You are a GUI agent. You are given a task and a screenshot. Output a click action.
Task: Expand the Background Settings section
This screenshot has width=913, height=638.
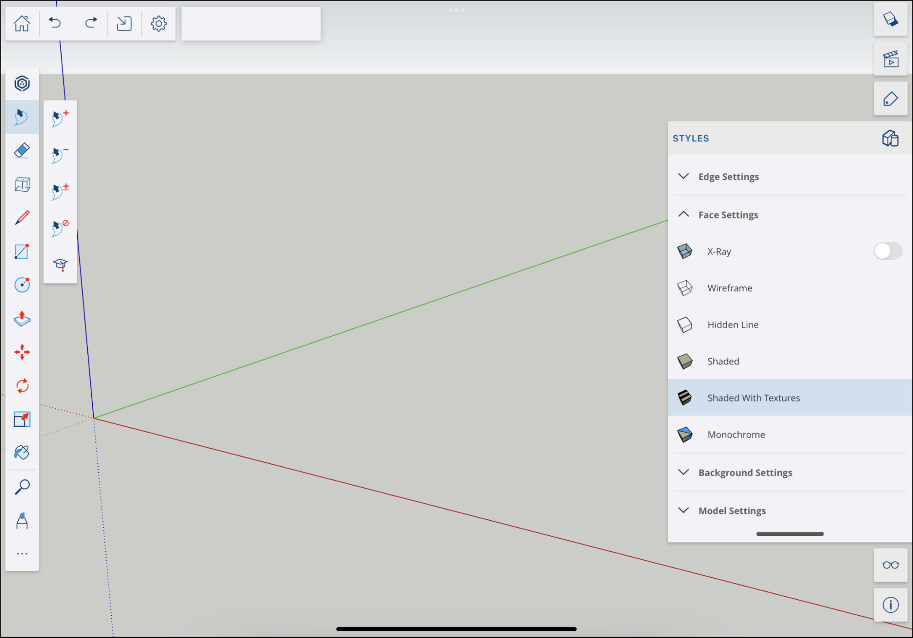coord(745,472)
